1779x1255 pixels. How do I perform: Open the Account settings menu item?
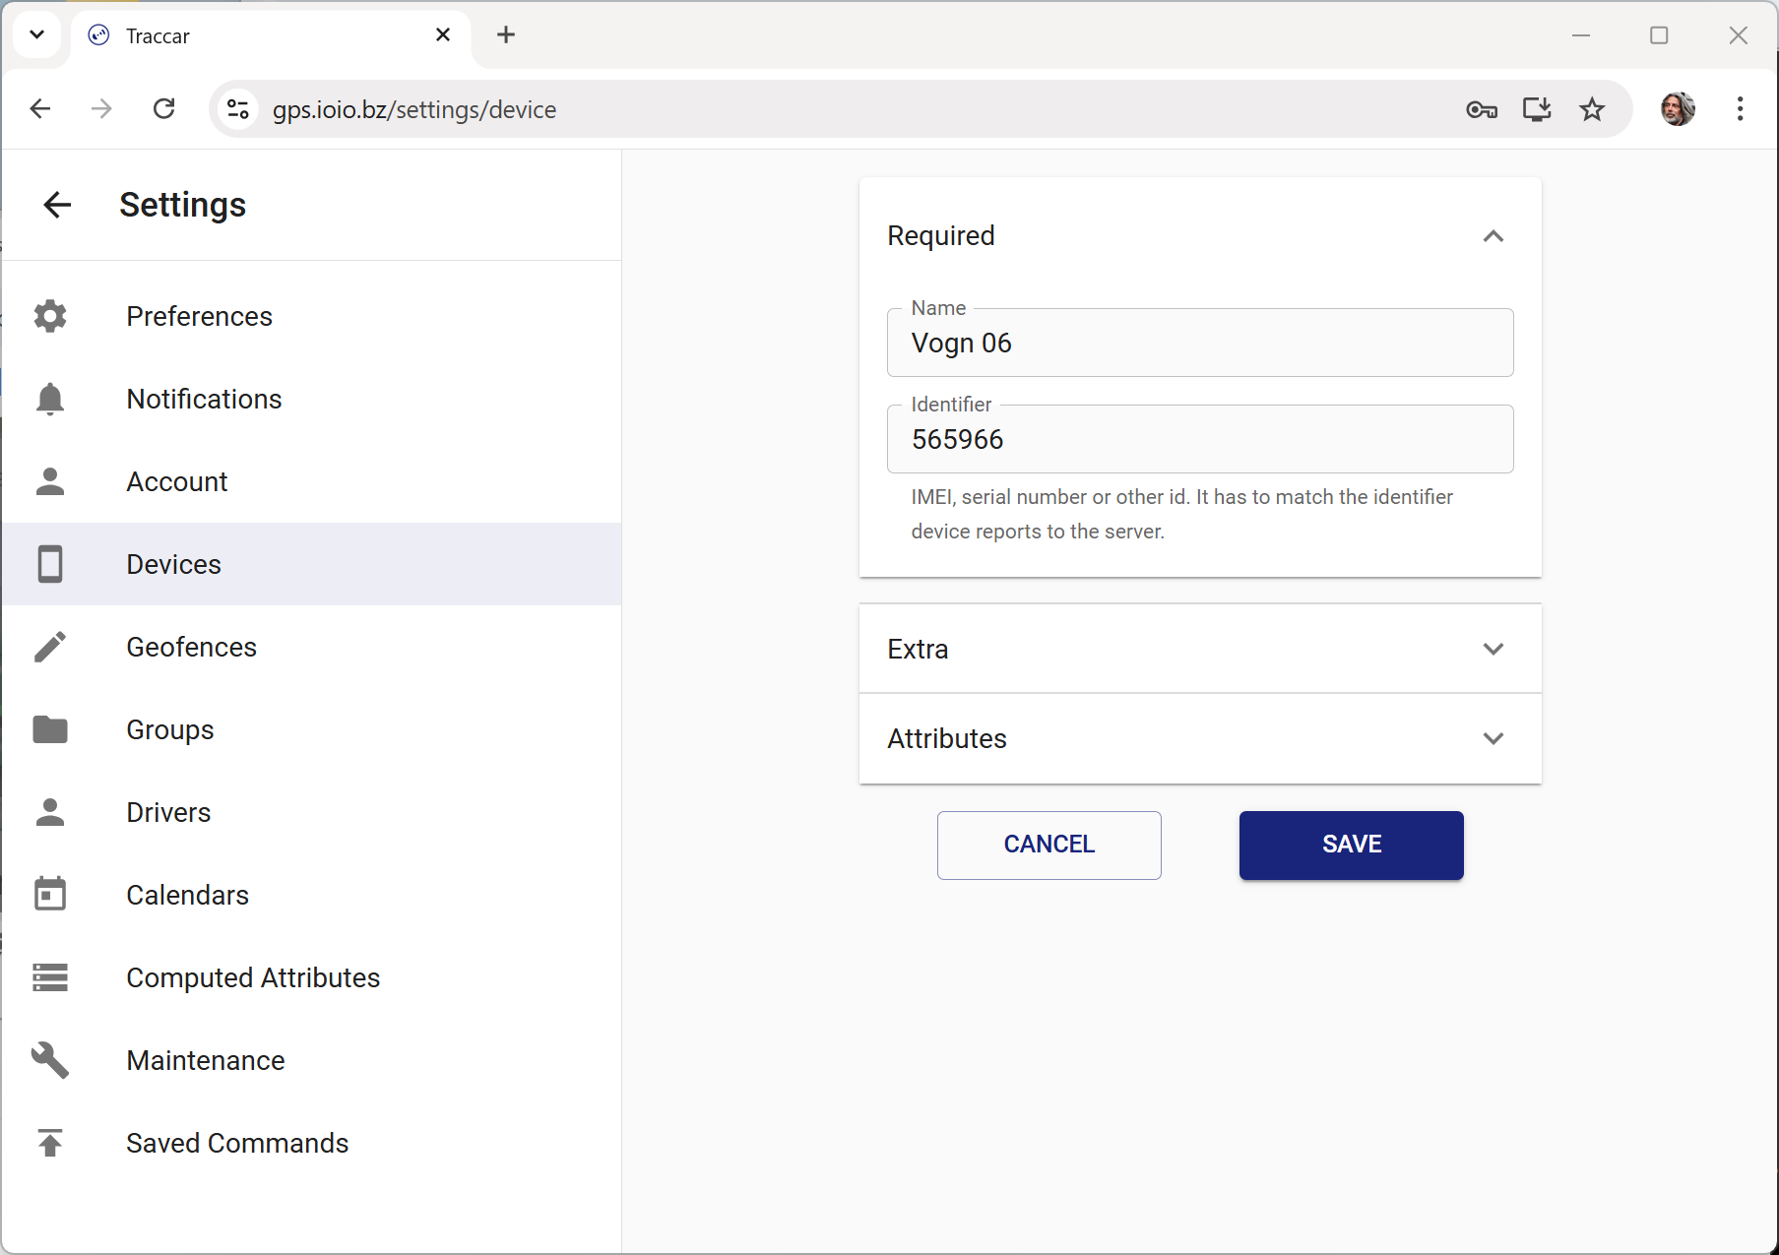pos(177,481)
